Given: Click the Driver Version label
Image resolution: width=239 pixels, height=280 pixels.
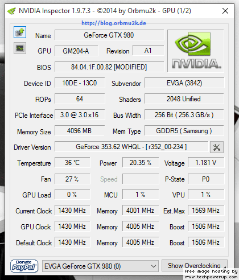Looking at the screenshot, I should [x=32, y=147].
